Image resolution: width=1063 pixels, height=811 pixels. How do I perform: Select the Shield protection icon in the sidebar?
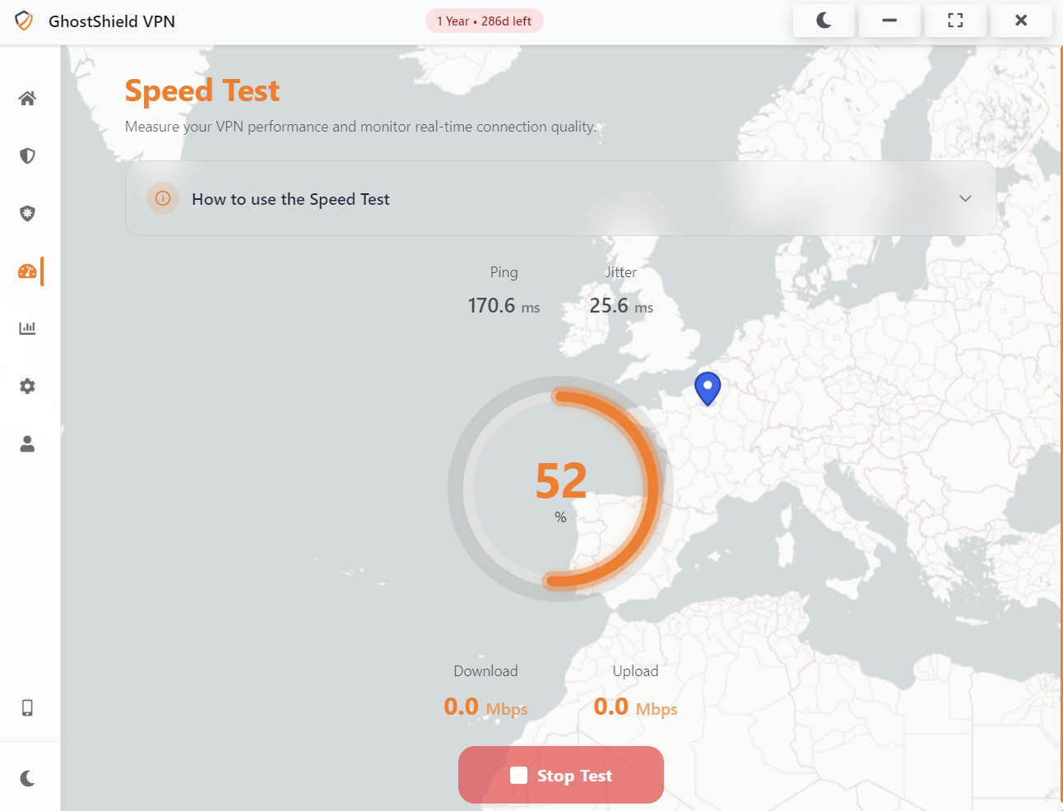point(27,155)
